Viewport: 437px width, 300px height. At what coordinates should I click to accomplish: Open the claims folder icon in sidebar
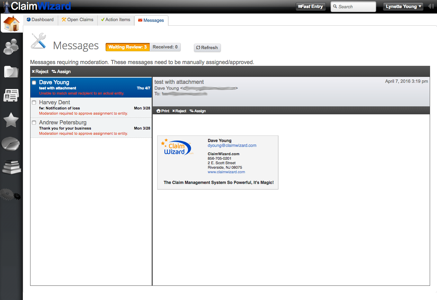(11, 72)
